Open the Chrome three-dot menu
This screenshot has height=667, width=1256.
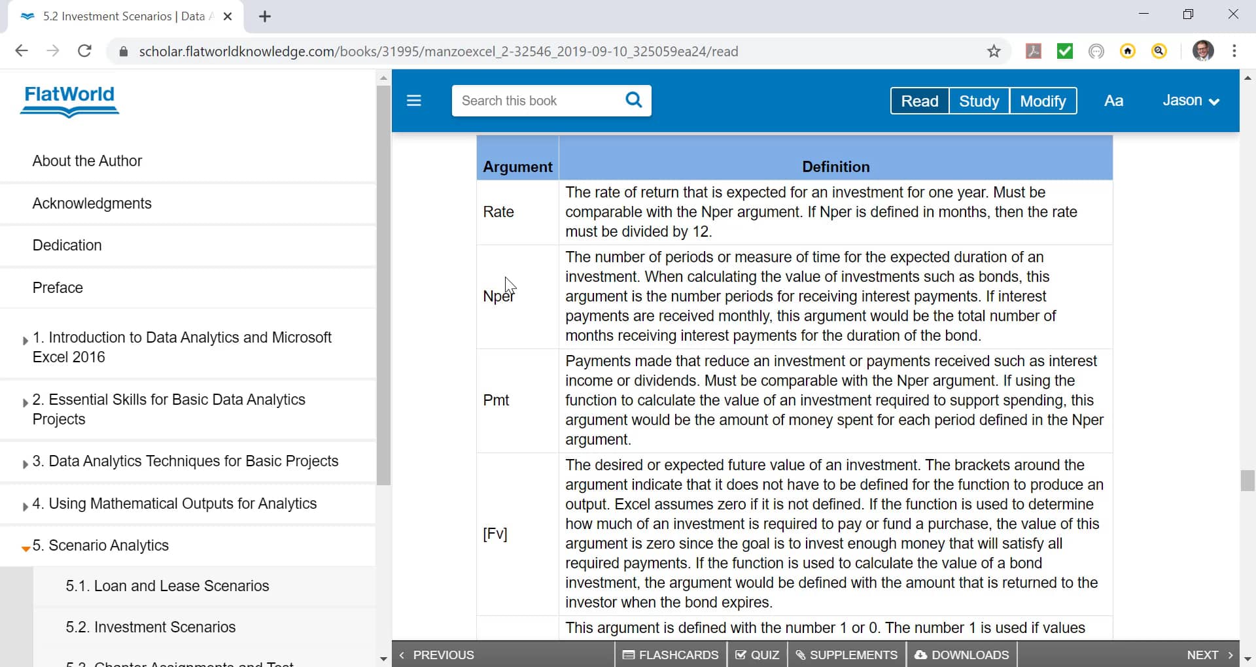pyautogui.click(x=1234, y=51)
